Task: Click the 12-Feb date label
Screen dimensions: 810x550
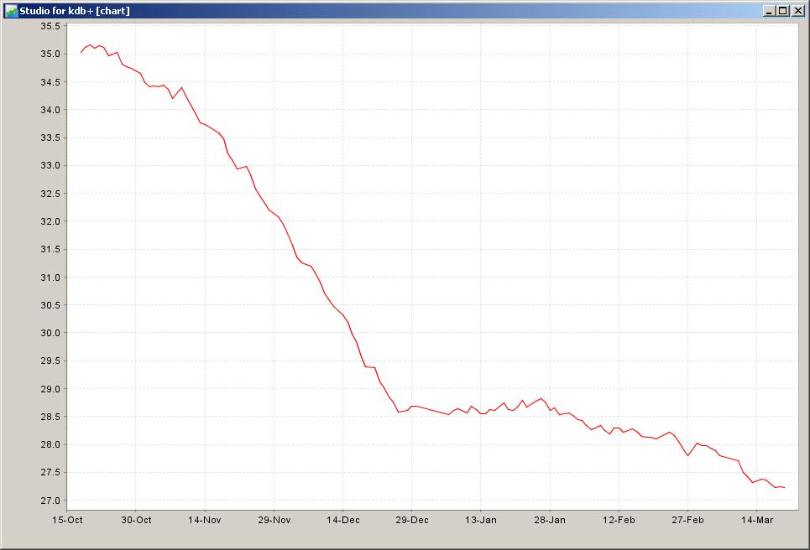Action: pos(619,520)
